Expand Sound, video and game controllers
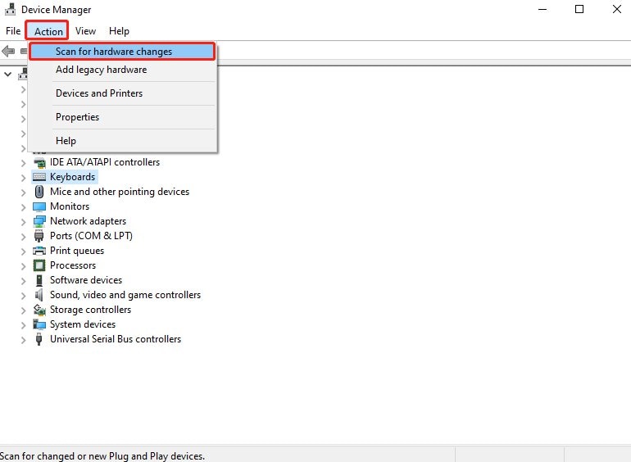The width and height of the screenshot is (631, 462). coord(23,296)
